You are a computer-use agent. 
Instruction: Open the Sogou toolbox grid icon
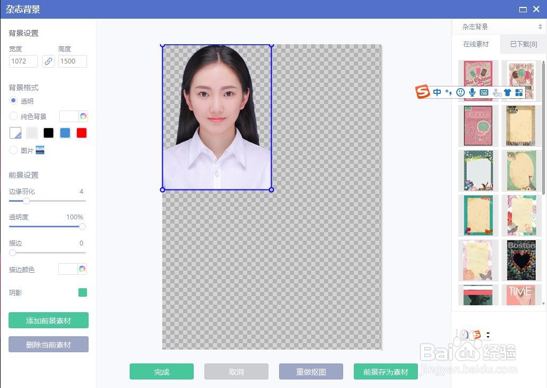[519, 92]
